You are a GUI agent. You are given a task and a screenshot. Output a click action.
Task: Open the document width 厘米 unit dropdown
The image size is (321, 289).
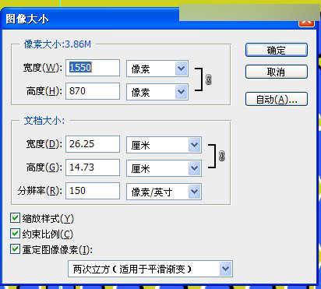[x=164, y=145]
